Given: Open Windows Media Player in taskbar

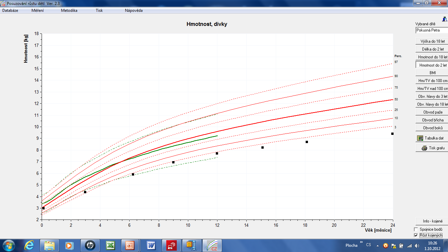Looking at the screenshot, I should pos(70,245).
